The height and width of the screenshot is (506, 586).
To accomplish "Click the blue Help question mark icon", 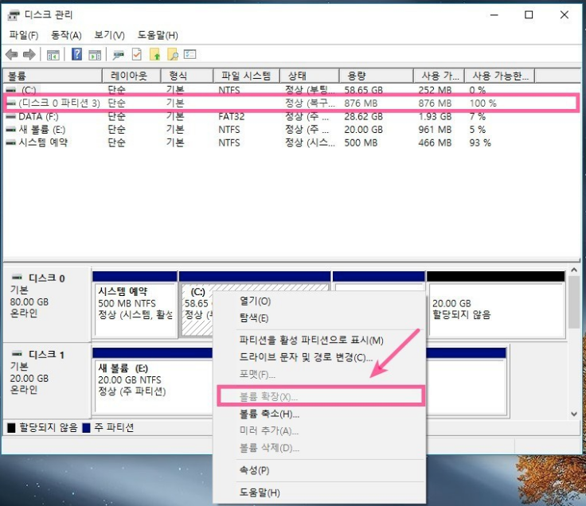I will point(77,55).
